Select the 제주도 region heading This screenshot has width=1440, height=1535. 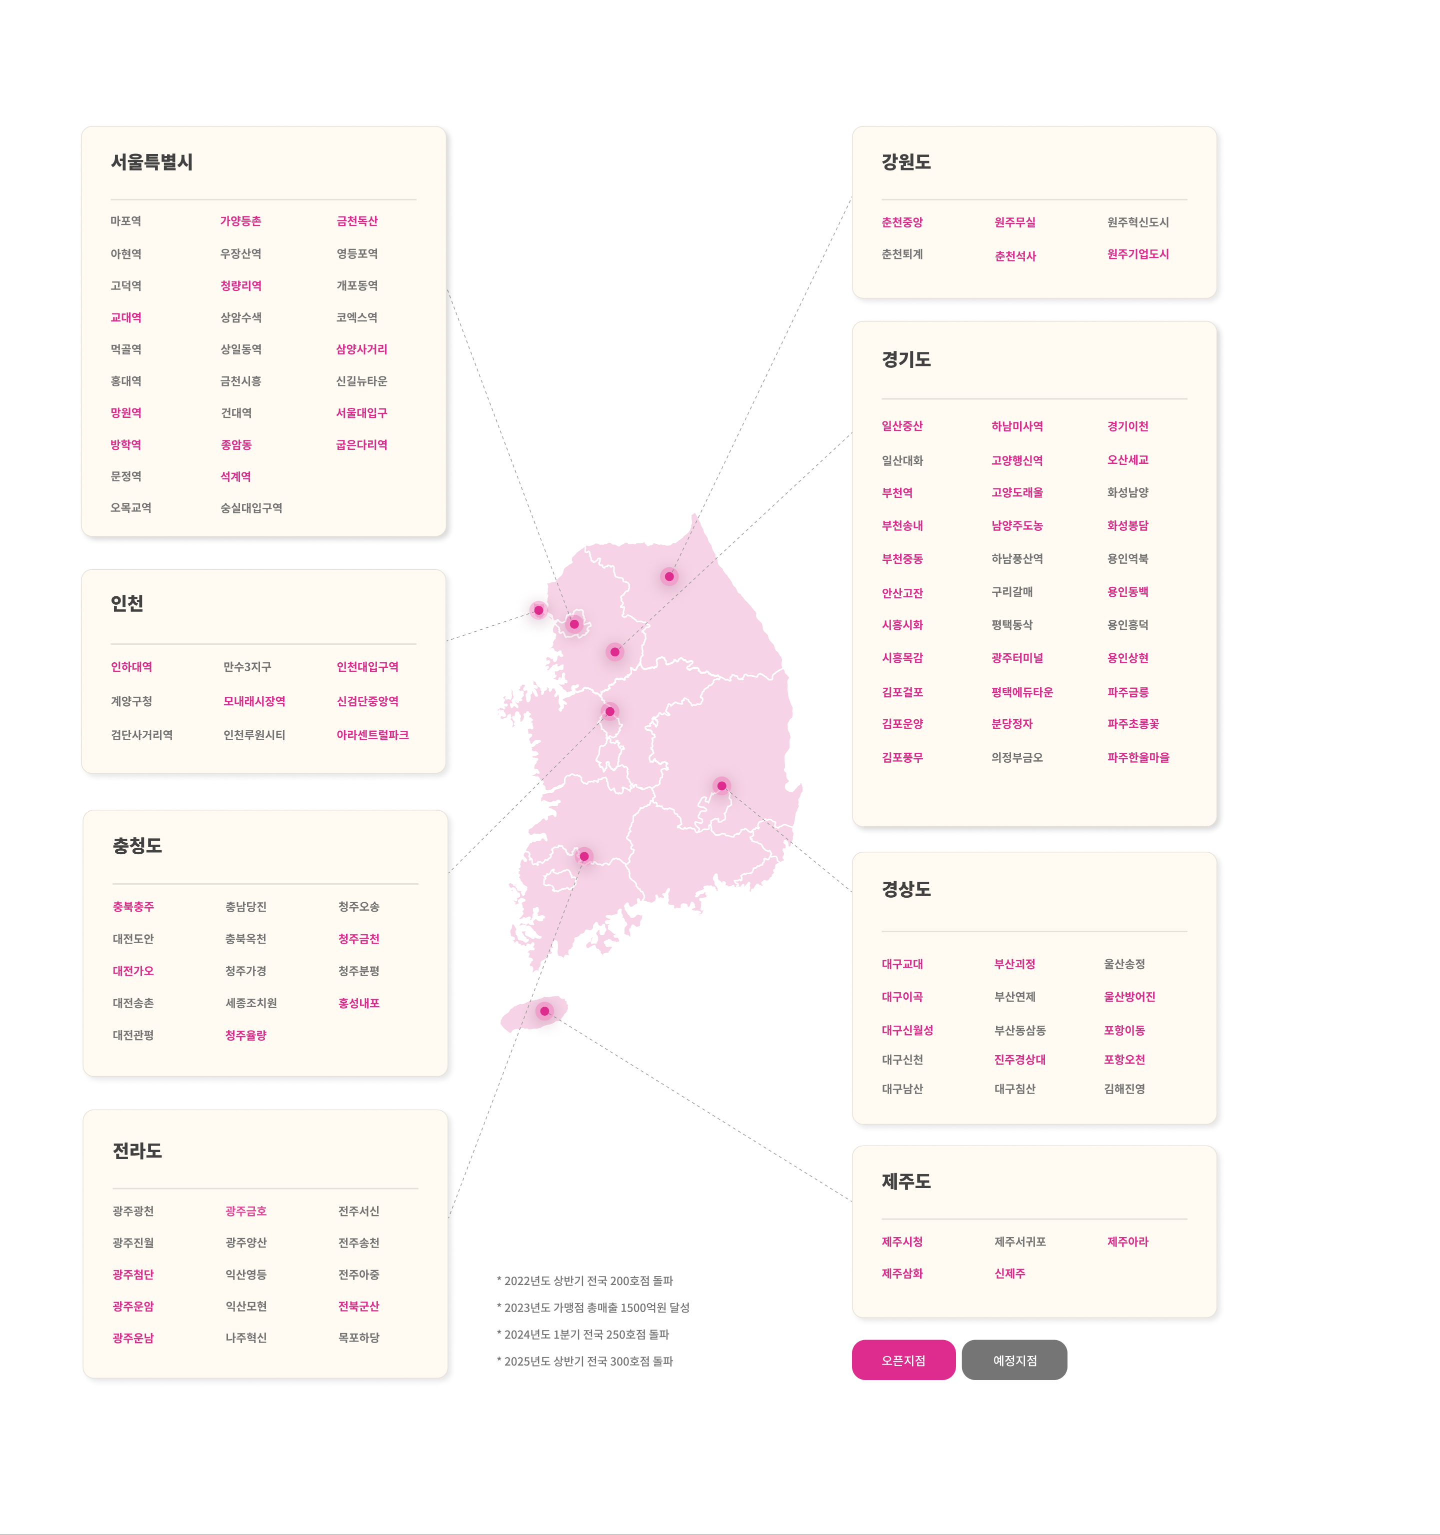click(906, 1181)
